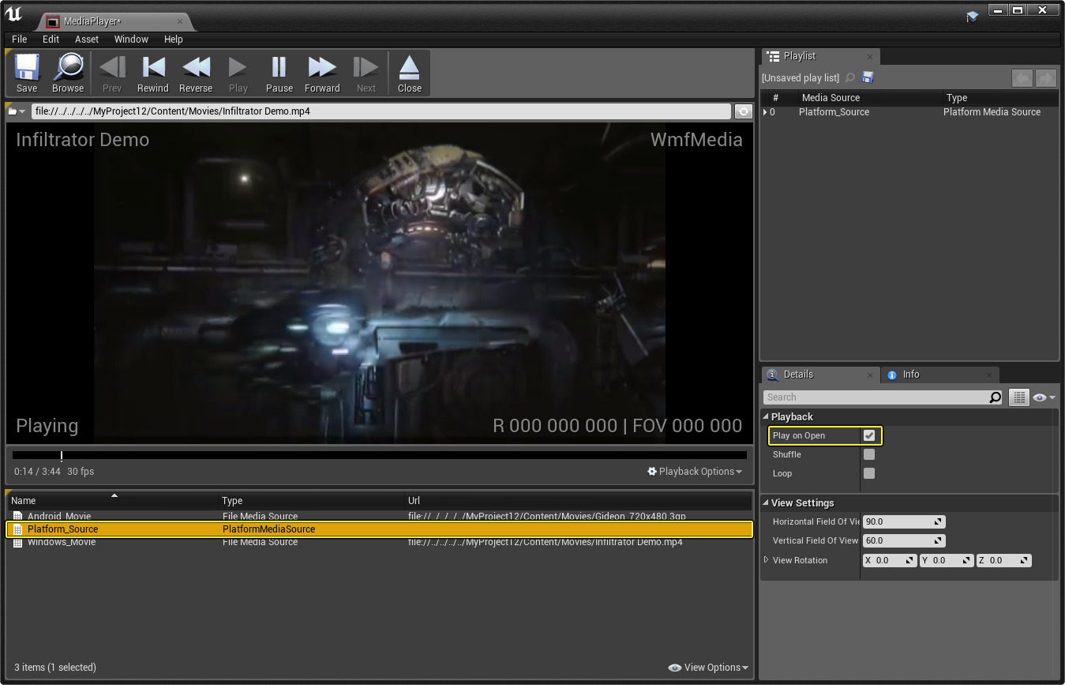The height and width of the screenshot is (685, 1065).
Task: Open the Playback Options dropdown
Action: tap(695, 472)
